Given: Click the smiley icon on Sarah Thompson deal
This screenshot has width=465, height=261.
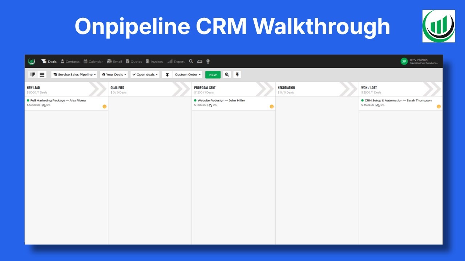Looking at the screenshot, I should [x=439, y=107].
